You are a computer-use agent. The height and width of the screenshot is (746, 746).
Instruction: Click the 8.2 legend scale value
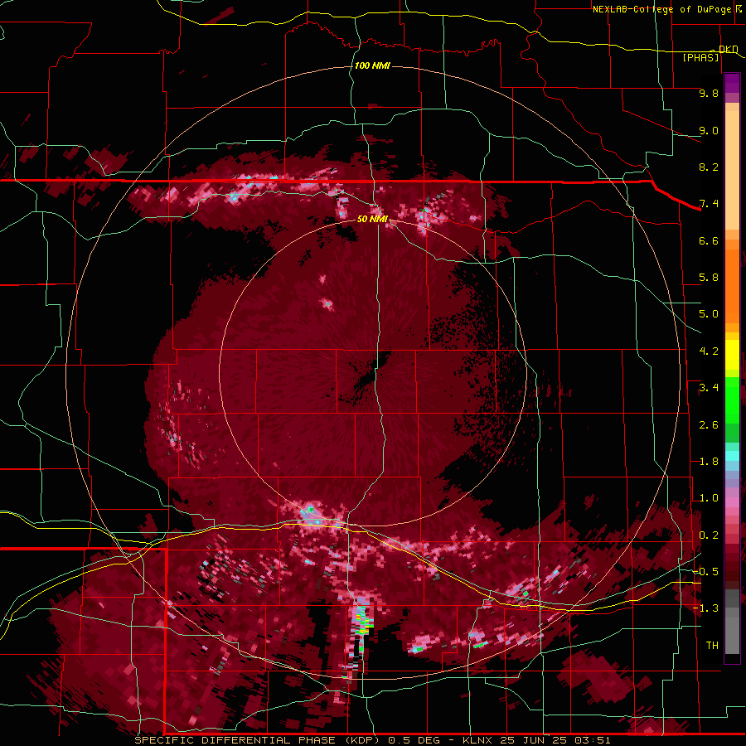pos(709,167)
